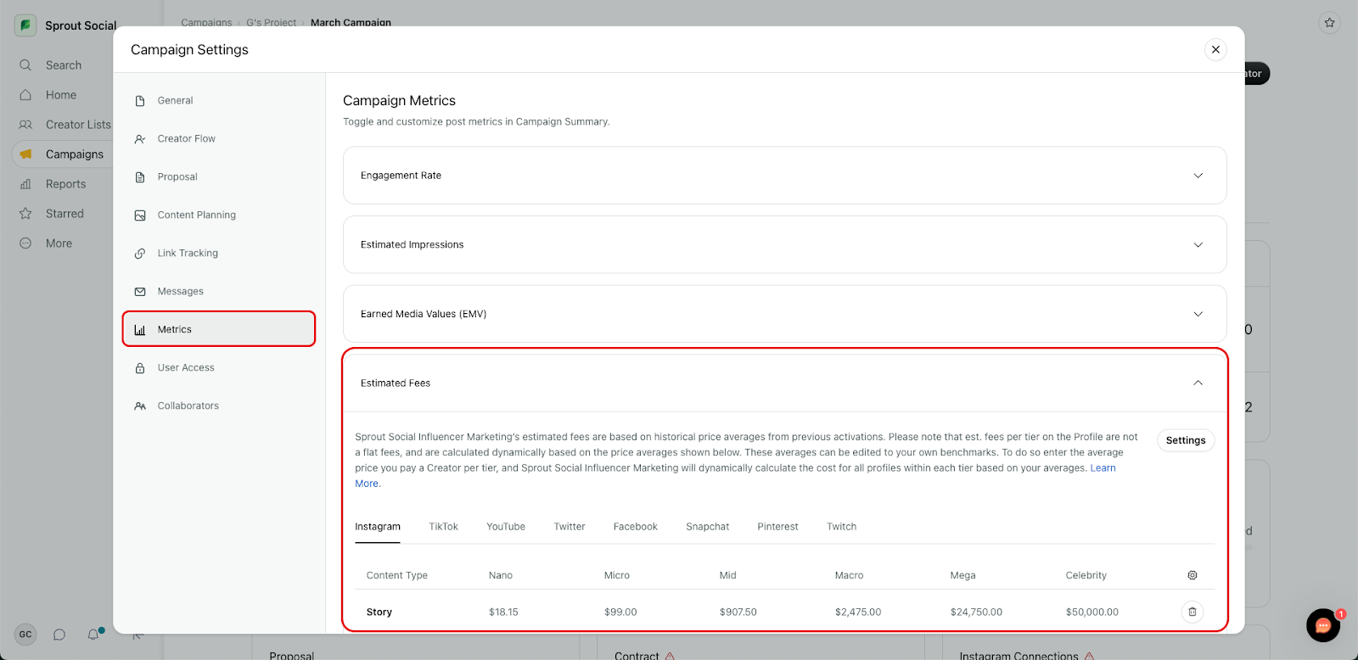Screen dimensions: 1358x660
Task: Open Starred in main sidebar
Action: coord(63,214)
